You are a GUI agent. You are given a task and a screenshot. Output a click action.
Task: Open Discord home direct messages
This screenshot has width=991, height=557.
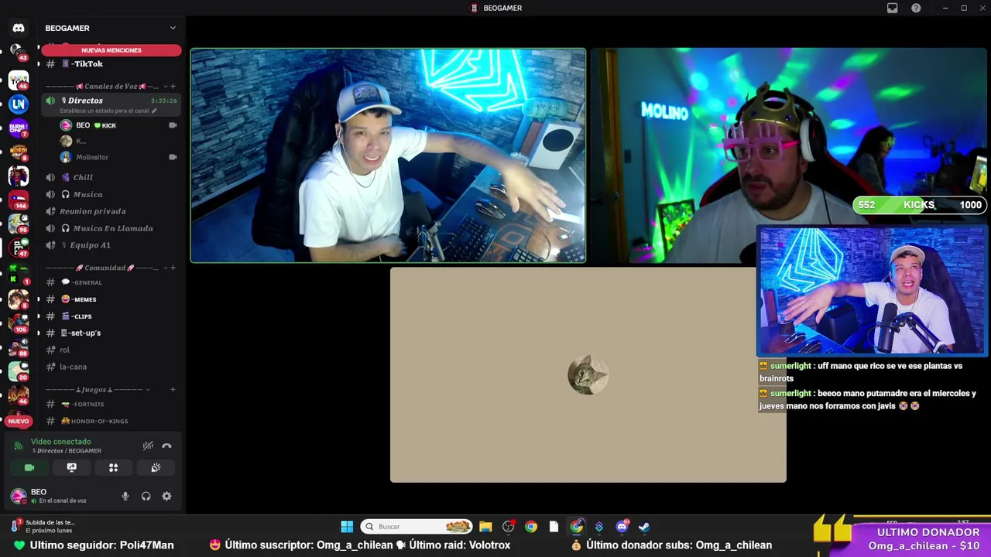click(x=19, y=28)
